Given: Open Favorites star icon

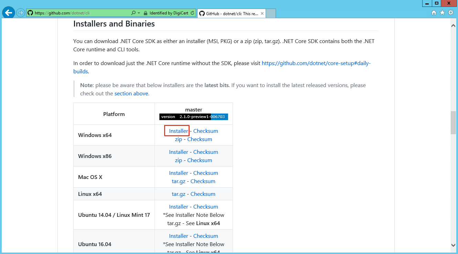Looking at the screenshot, I should [442, 13].
